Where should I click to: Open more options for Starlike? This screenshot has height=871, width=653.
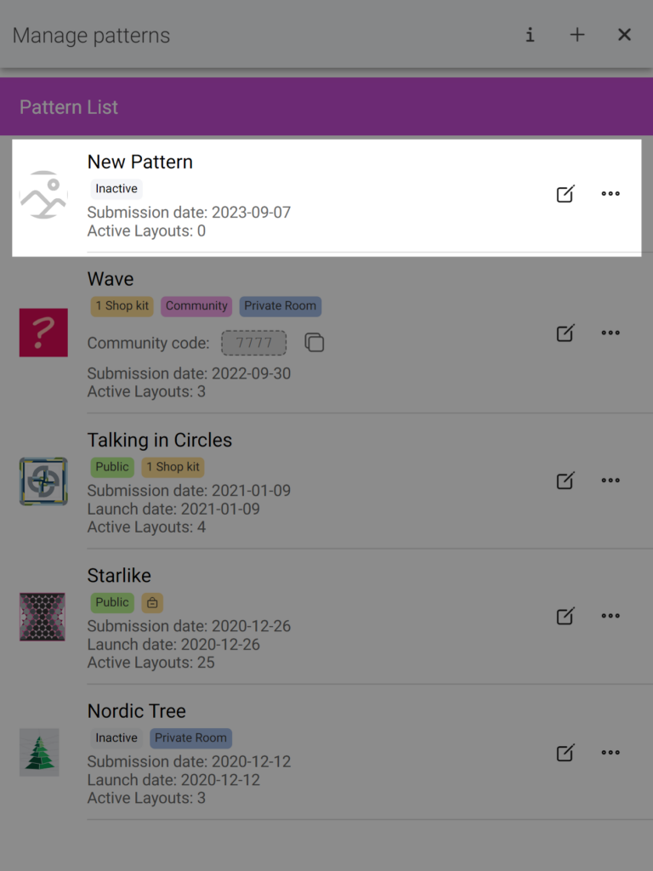[610, 616]
